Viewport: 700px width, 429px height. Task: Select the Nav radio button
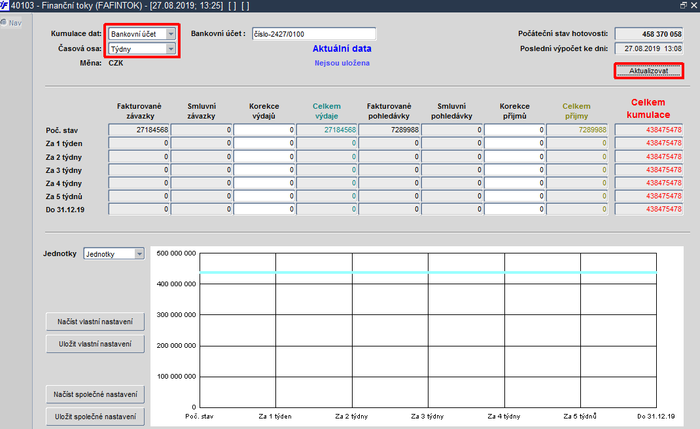[x=4, y=22]
